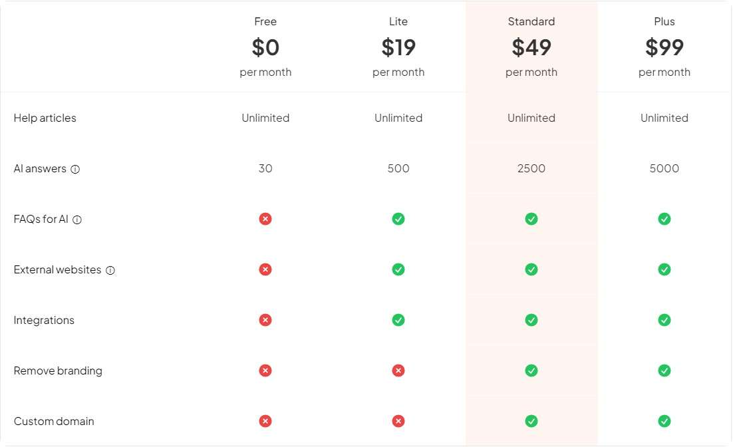Click the 5000 AI answers value for Plus
733x447 pixels.
tap(664, 168)
